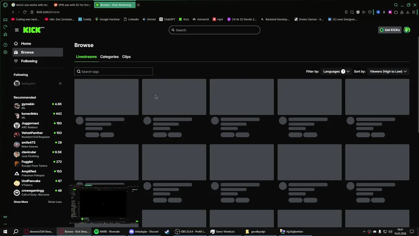Open the user avatar in top right
419x236 pixels.
click(x=407, y=30)
